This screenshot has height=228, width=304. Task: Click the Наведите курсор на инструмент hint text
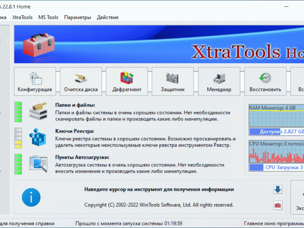[159, 189]
